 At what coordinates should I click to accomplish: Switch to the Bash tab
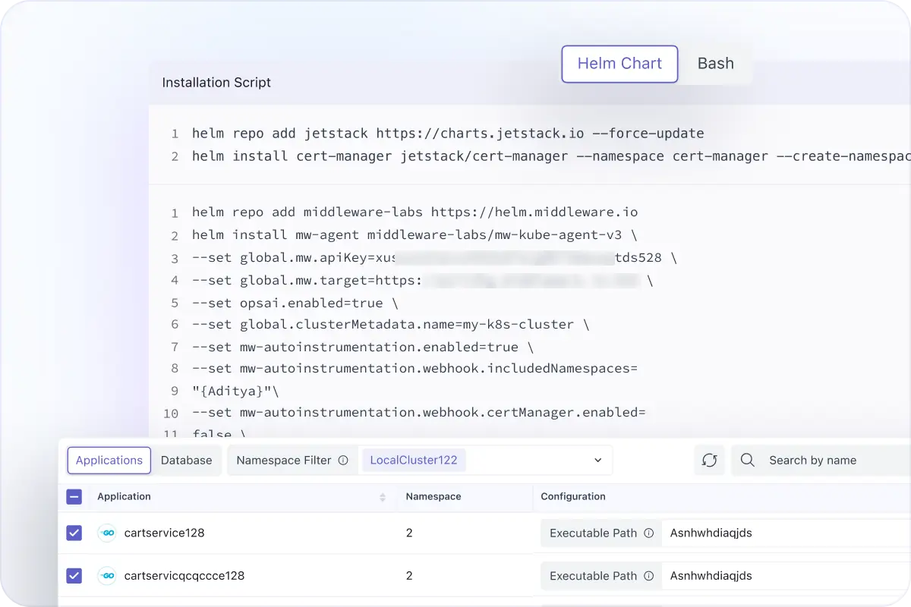[715, 64]
